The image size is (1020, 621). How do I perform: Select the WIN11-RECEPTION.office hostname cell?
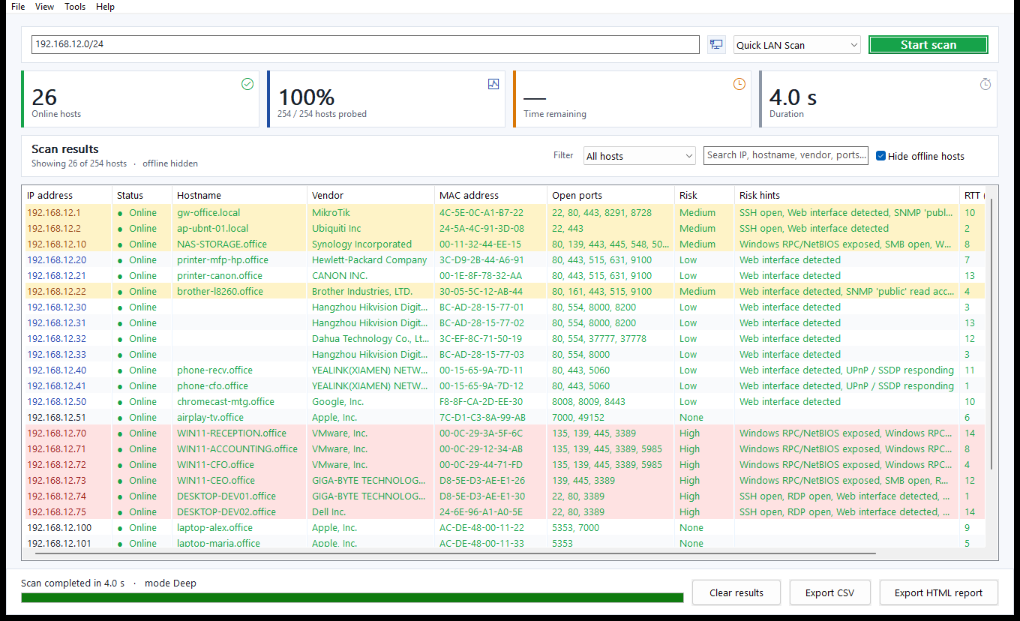tap(239, 433)
